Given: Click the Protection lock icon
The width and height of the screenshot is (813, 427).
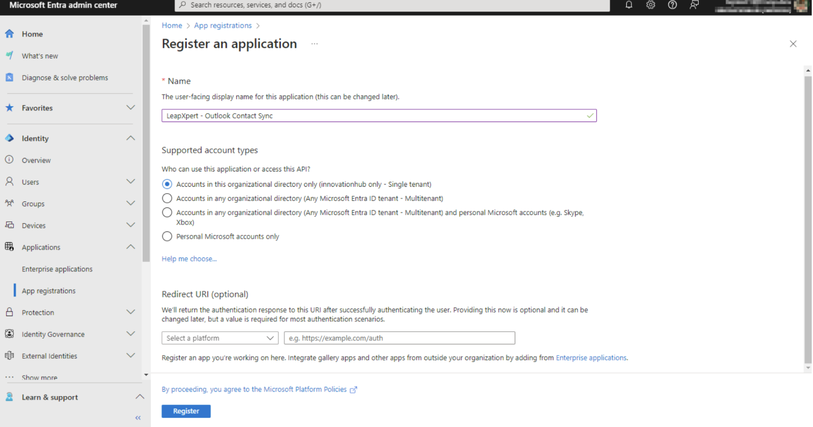Looking at the screenshot, I should [9, 312].
